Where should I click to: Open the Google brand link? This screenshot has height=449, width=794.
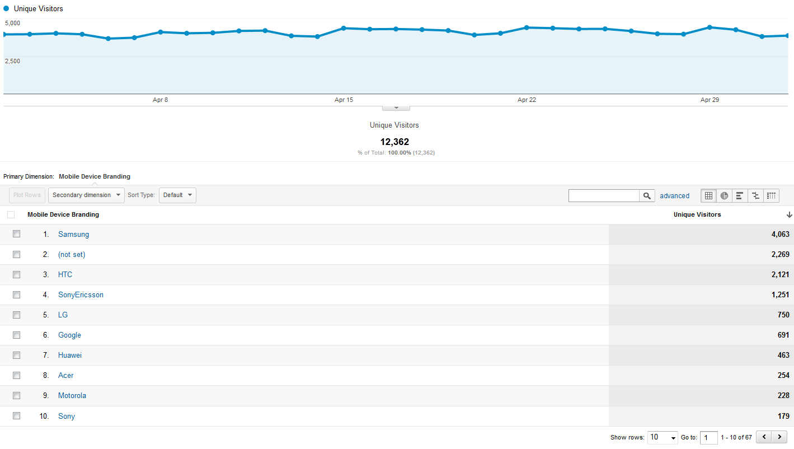point(69,335)
